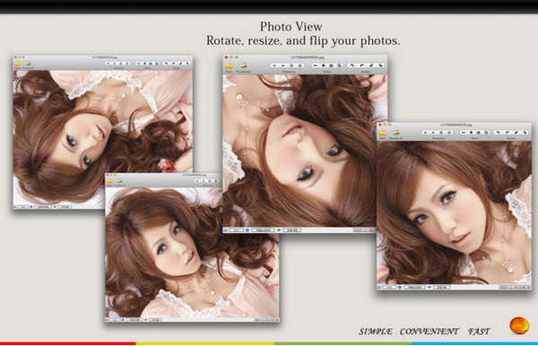The height and width of the screenshot is (346, 538).
Task: Open a file in the rightmost photo window
Action: (383, 134)
